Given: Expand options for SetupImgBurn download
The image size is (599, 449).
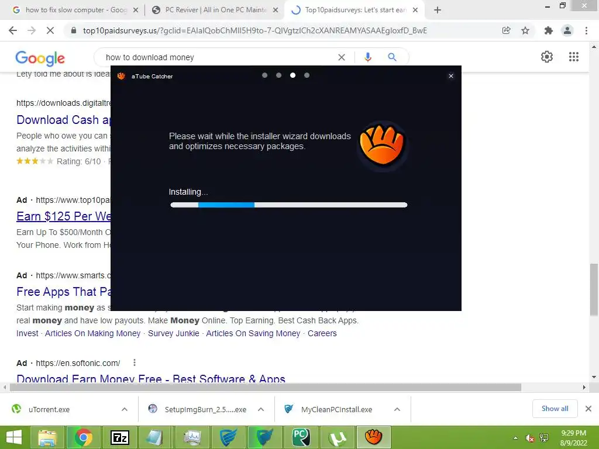Looking at the screenshot, I should pos(261,409).
